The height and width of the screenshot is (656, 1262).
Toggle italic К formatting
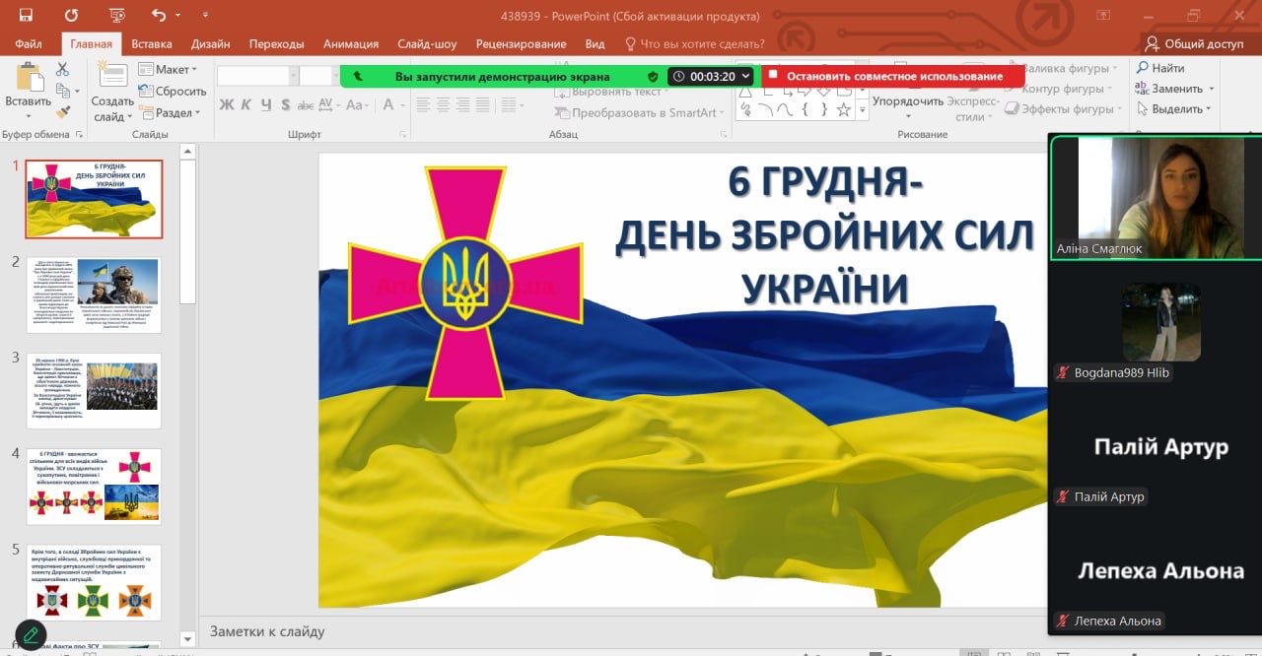246,104
